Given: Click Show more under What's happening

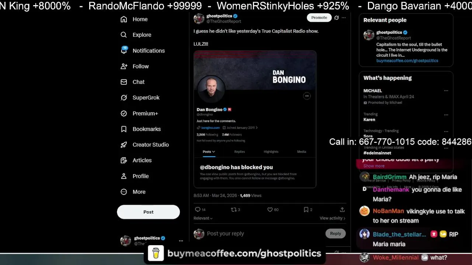Looking at the screenshot, I should tap(374, 166).
